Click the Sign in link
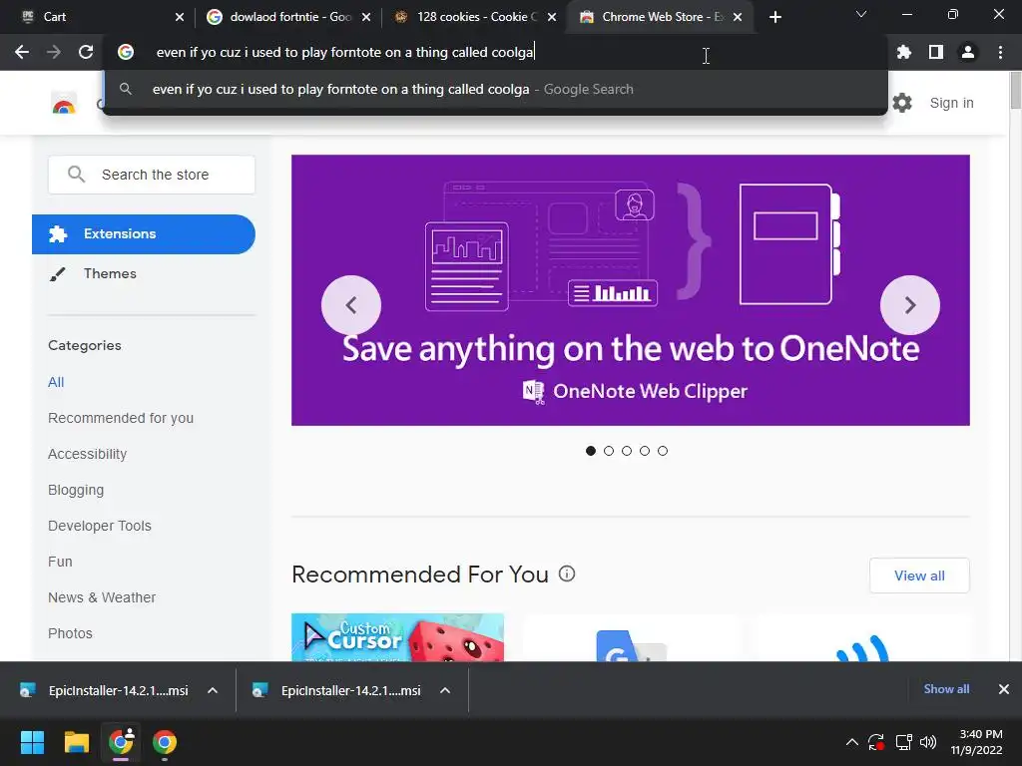1022x766 pixels. [951, 103]
